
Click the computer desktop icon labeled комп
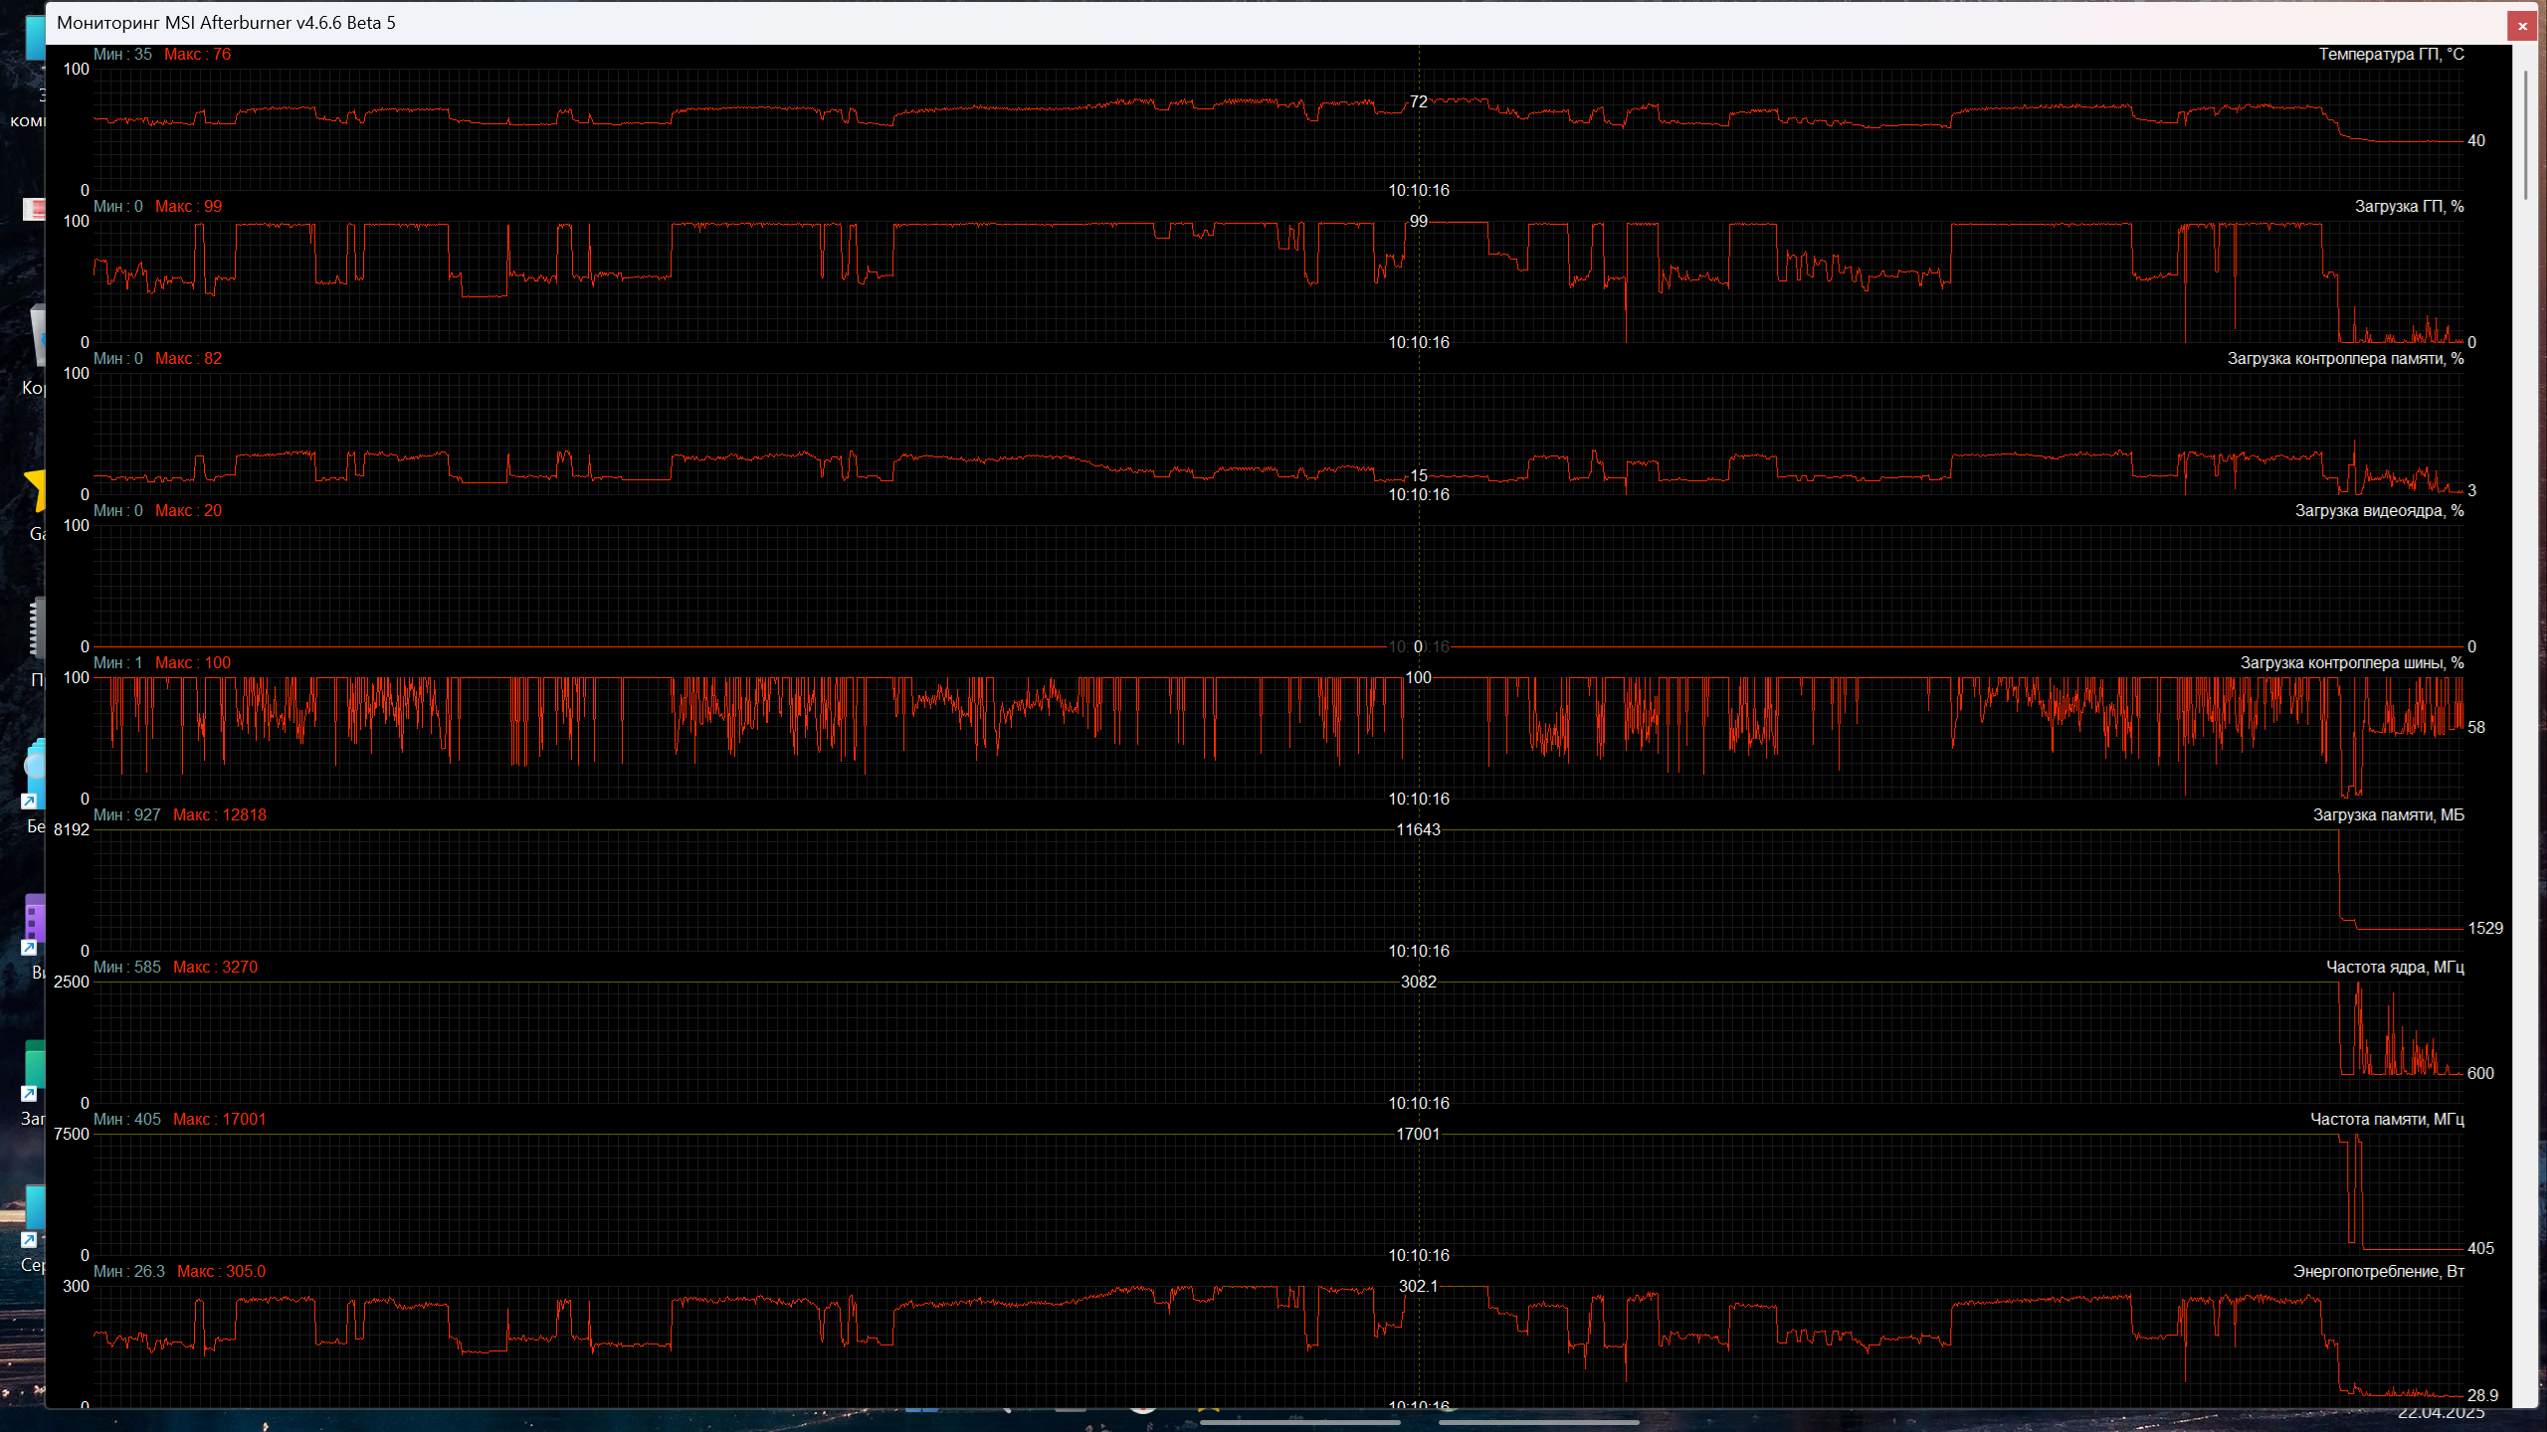tap(34, 40)
